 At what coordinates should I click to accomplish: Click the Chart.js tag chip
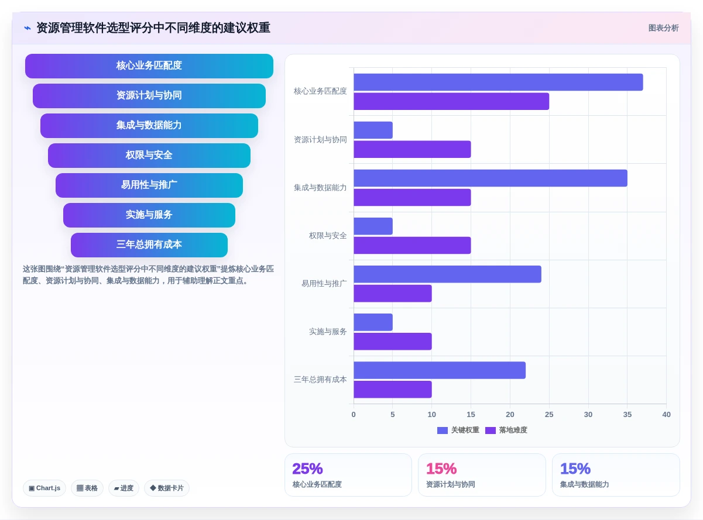pos(44,488)
